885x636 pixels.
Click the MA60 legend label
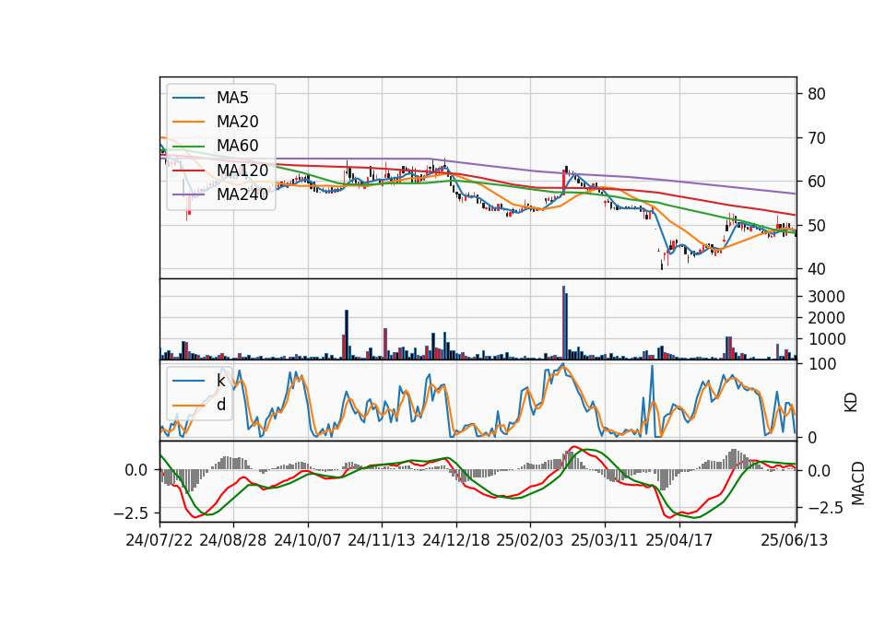click(x=237, y=146)
